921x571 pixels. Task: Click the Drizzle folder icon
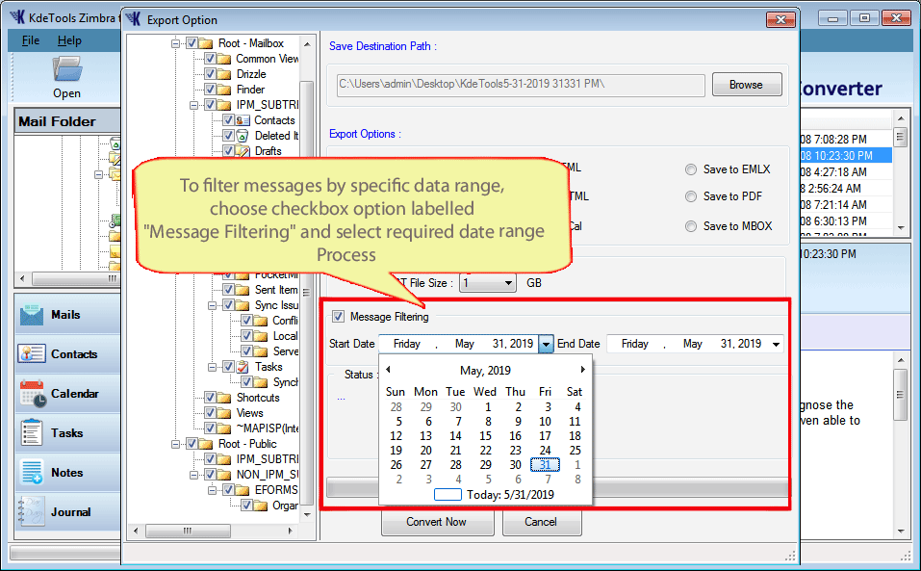click(x=224, y=74)
